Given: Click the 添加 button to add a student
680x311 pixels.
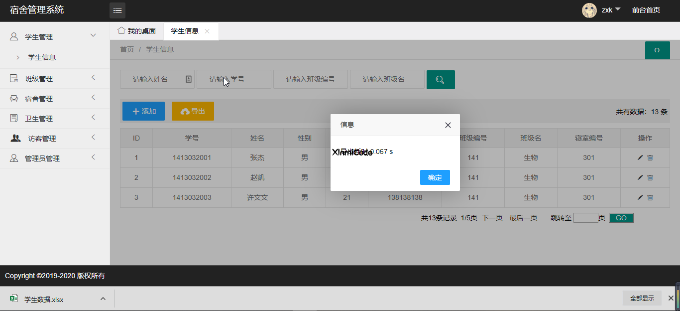Looking at the screenshot, I should 143,111.
